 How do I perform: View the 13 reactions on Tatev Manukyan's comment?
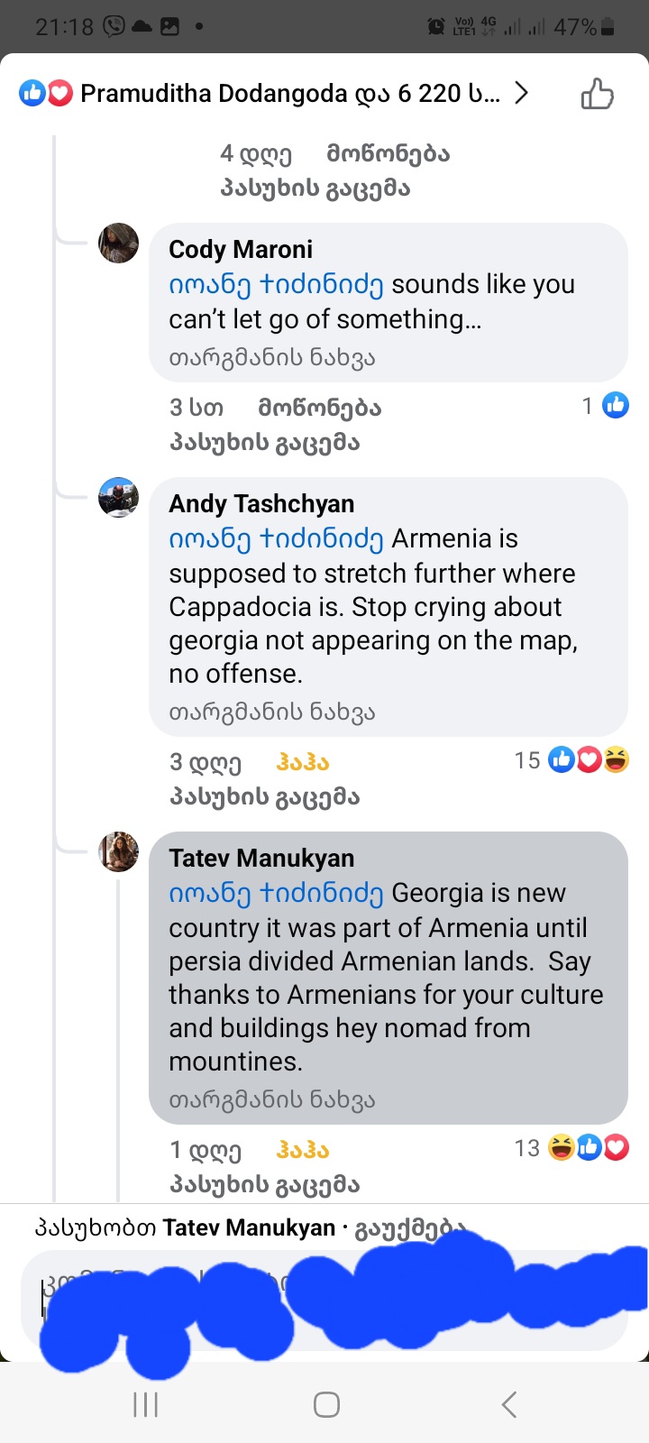(x=571, y=1148)
